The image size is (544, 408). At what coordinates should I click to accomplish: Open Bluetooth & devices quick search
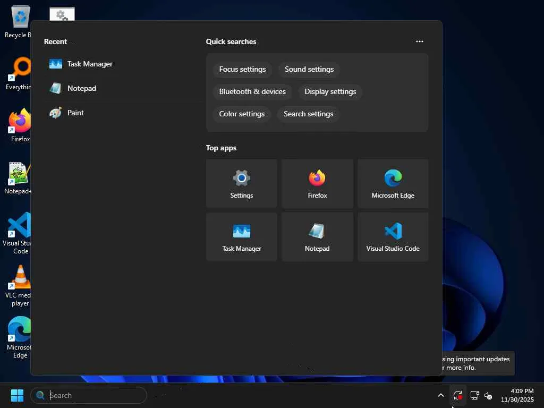point(252,91)
